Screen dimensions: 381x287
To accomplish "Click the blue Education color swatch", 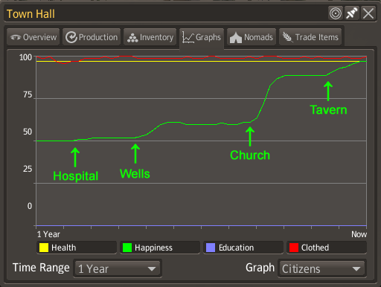I will (211, 248).
